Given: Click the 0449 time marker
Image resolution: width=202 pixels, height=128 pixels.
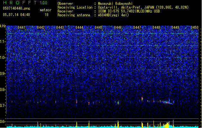Looking at the screenshot, I should tap(175, 28).
